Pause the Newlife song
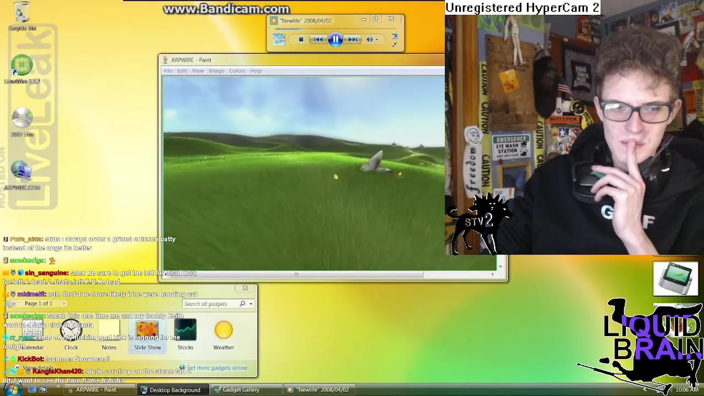This screenshot has width=704, height=396. [x=335, y=39]
